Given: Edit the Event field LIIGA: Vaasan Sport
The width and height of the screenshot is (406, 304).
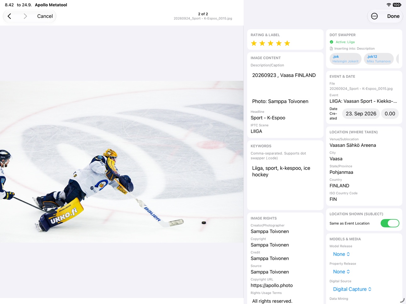Looking at the screenshot, I should [364, 101].
